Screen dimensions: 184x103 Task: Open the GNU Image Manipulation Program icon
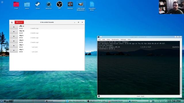pyautogui.click(x=81, y=6)
